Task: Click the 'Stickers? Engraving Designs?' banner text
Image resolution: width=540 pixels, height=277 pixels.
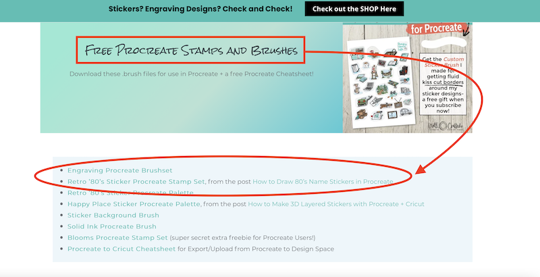Action: (200, 9)
